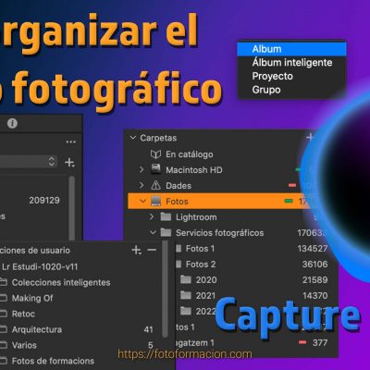
Task: Open the three-dots panel options menu
Action: point(71,142)
